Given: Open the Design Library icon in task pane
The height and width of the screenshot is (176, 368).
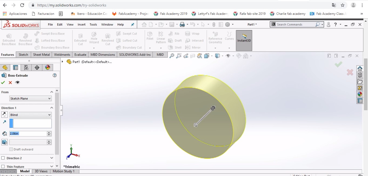Looking at the screenshot, I should point(360,75).
